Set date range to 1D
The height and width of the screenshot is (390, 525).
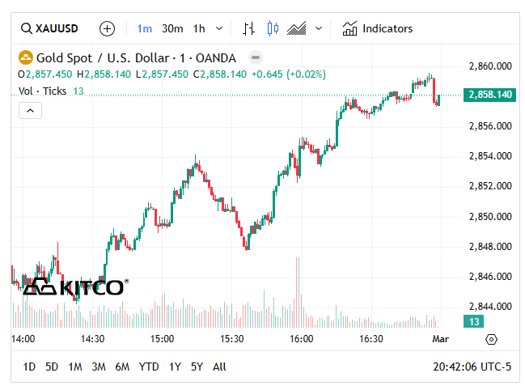[x=29, y=367]
